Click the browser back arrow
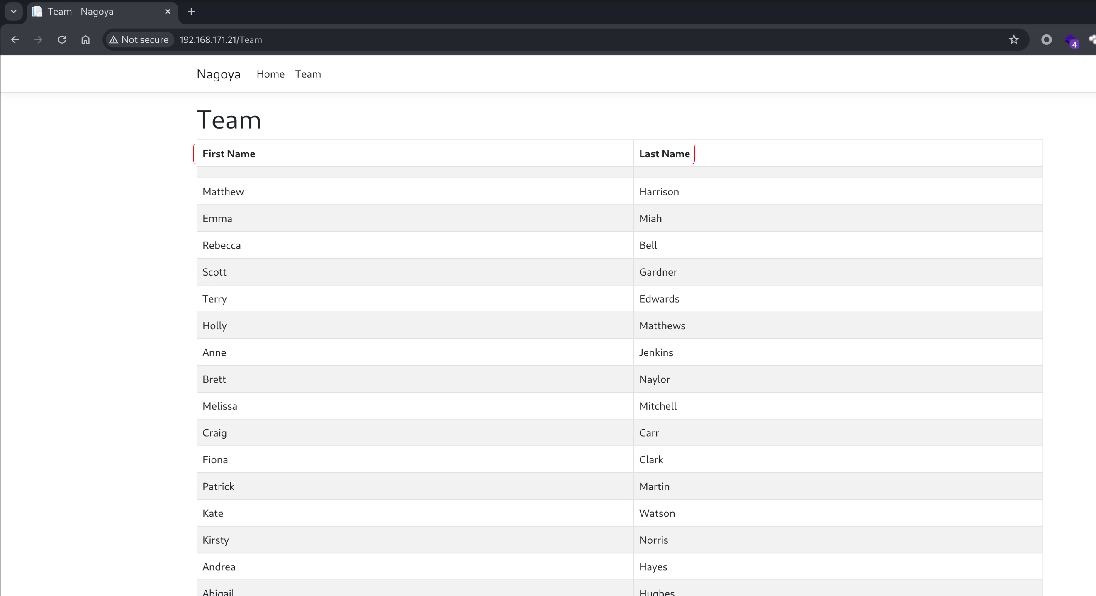The image size is (1096, 596). [x=15, y=39]
